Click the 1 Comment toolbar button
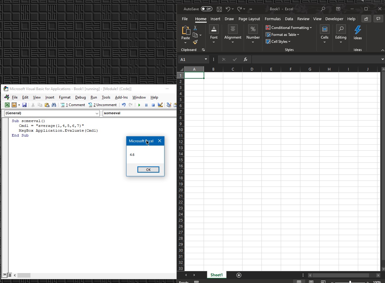The image size is (385, 283). (73, 105)
